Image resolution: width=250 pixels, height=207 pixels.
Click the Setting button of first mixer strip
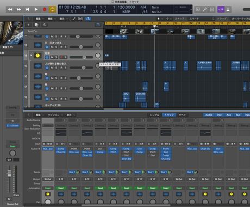[x=48, y=125]
